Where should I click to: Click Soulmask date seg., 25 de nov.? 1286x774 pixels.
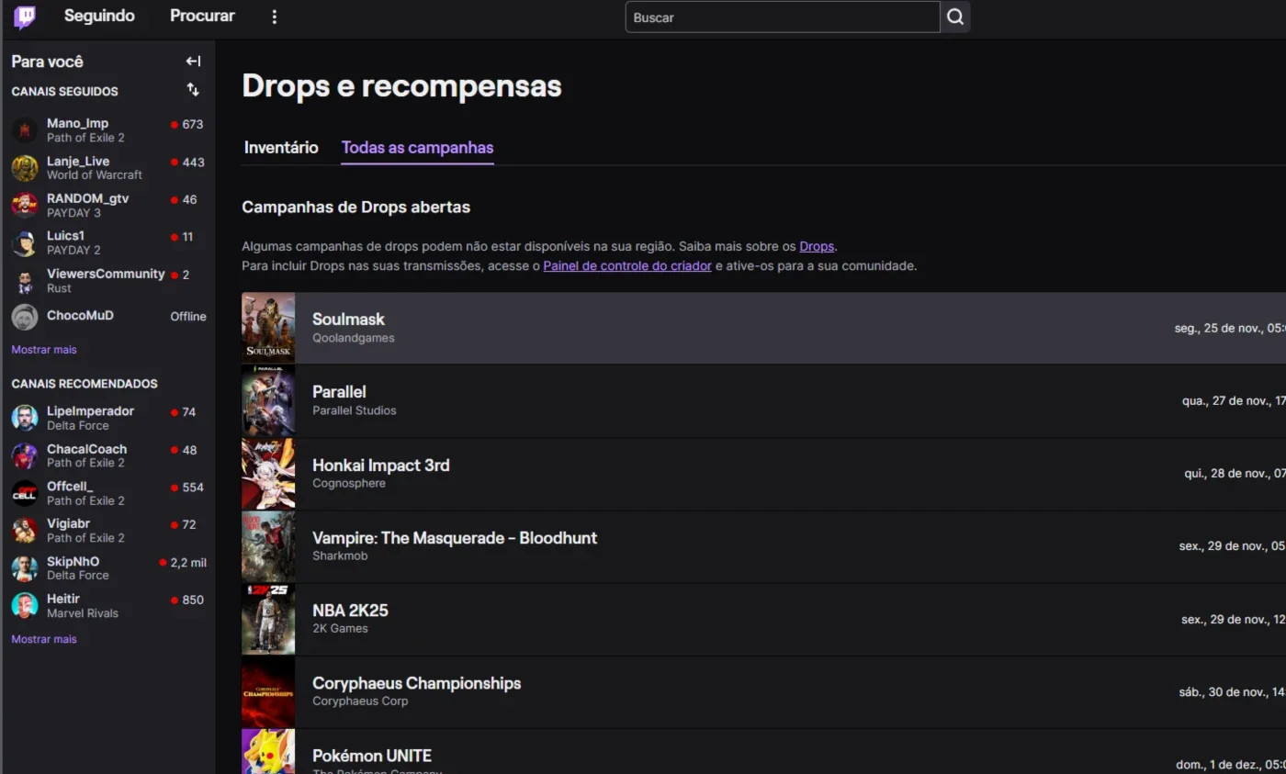click(1230, 328)
